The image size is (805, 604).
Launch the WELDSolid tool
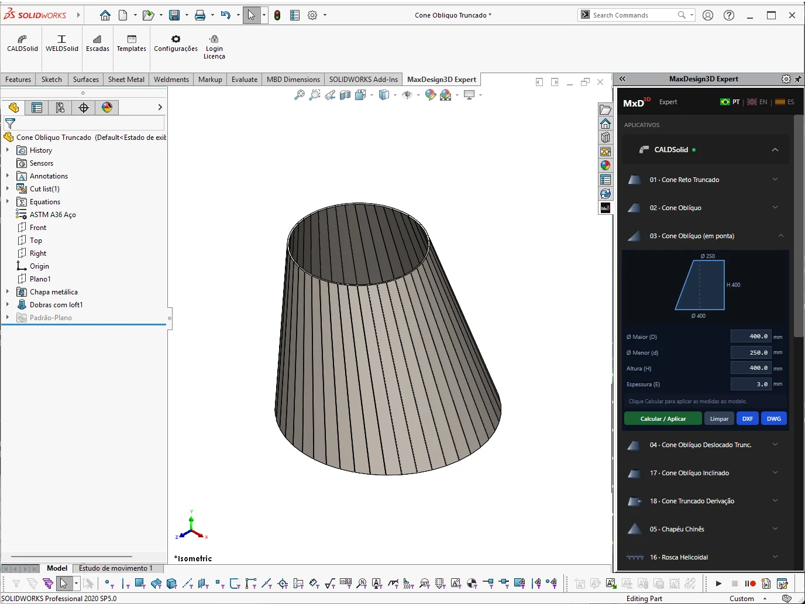coord(61,43)
